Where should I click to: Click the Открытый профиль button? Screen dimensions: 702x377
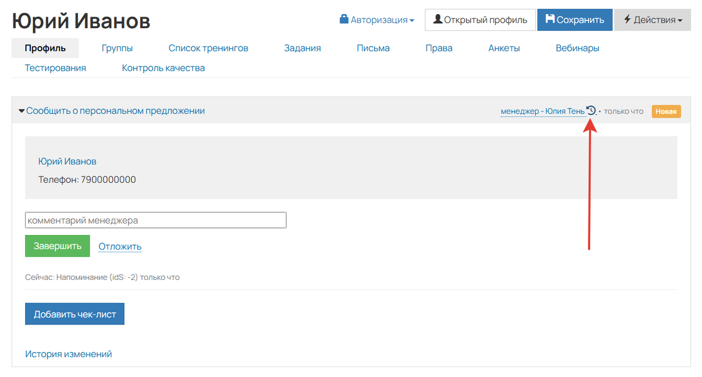coord(480,20)
